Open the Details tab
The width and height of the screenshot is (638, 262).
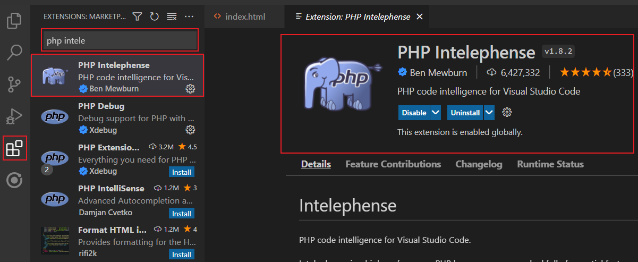tap(316, 164)
